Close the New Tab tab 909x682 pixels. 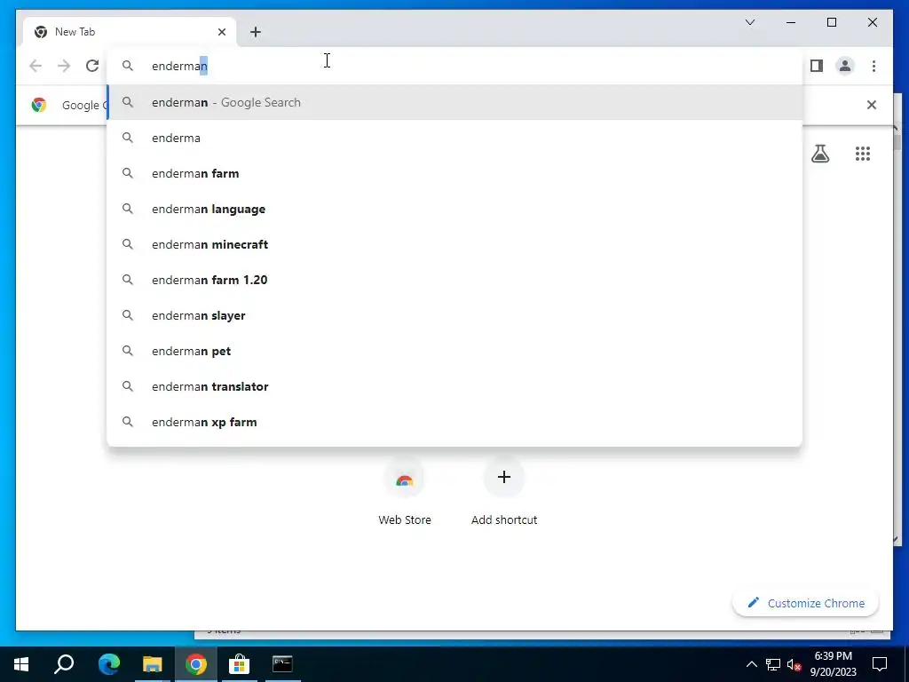point(221,32)
